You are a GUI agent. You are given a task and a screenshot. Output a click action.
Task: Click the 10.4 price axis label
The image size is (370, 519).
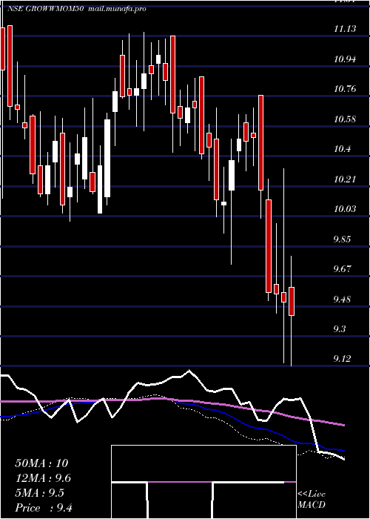[x=342, y=149]
